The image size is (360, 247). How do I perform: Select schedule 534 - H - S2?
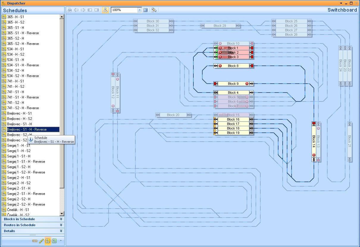click(x=16, y=54)
